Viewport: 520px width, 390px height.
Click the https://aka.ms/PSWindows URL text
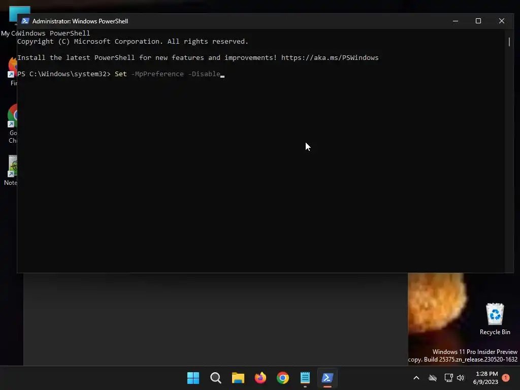pyautogui.click(x=330, y=58)
